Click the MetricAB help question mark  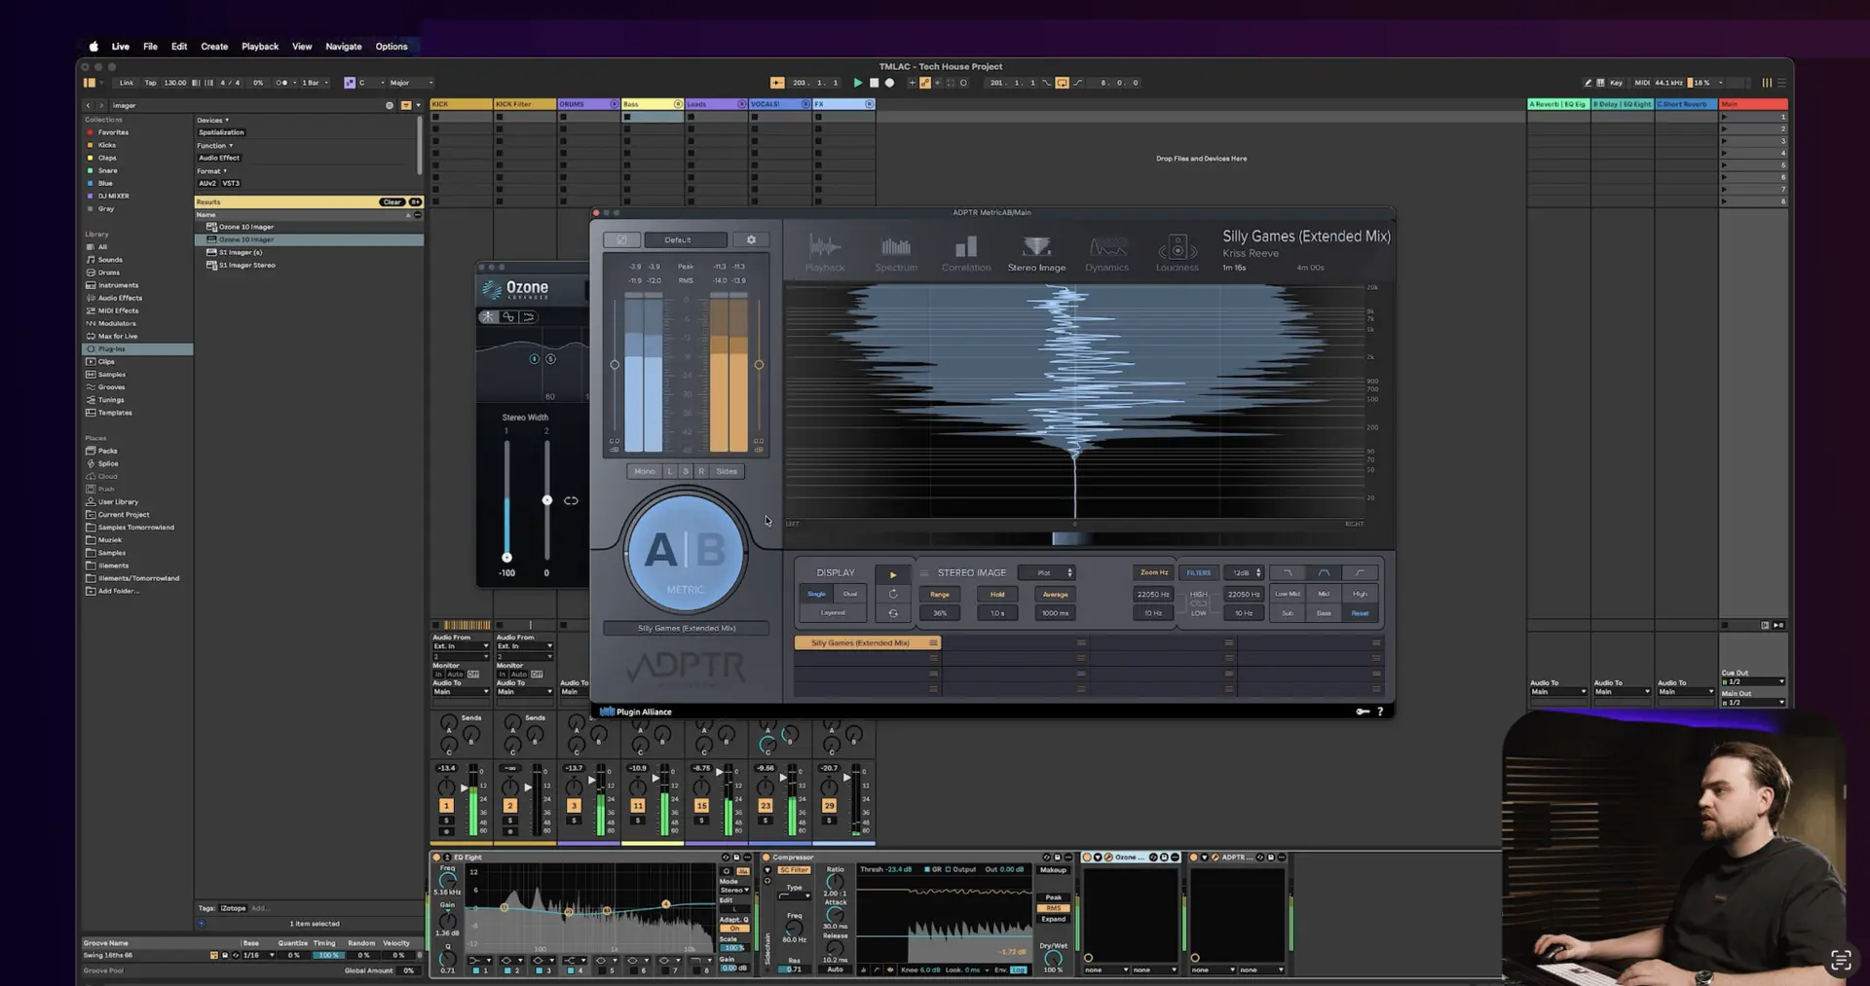[1380, 712]
